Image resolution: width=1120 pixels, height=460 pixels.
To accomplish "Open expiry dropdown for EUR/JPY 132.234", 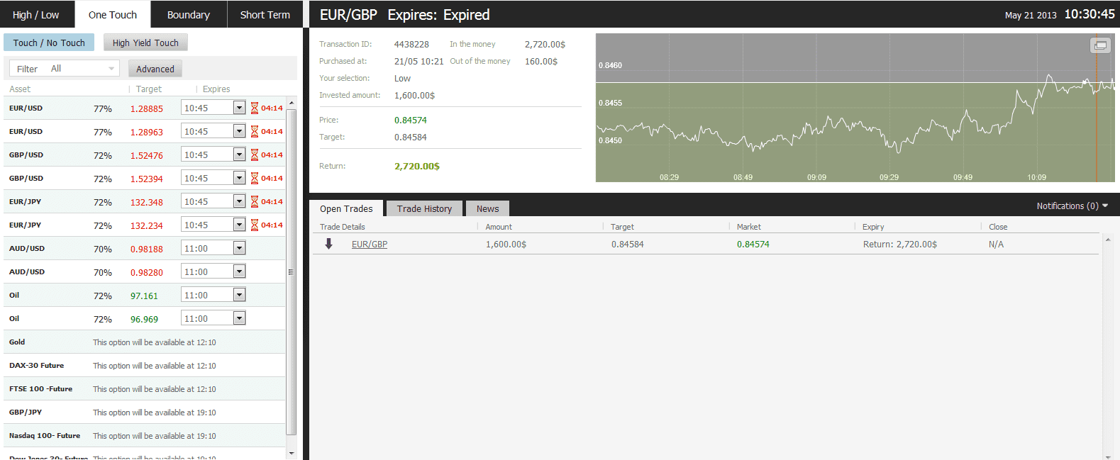I will (239, 225).
